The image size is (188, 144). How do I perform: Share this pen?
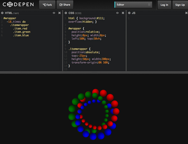click(x=65, y=5)
